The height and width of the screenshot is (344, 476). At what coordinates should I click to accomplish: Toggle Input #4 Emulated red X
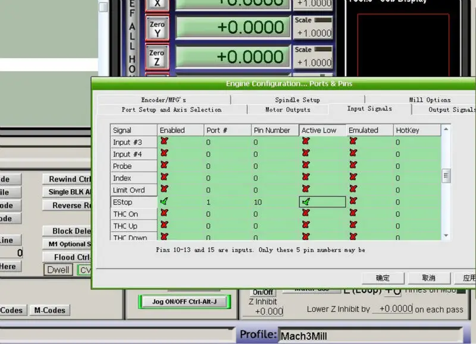point(353,153)
